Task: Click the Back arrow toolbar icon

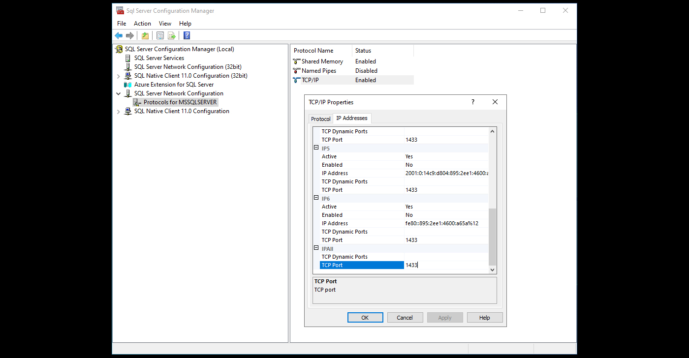Action: 119,35
